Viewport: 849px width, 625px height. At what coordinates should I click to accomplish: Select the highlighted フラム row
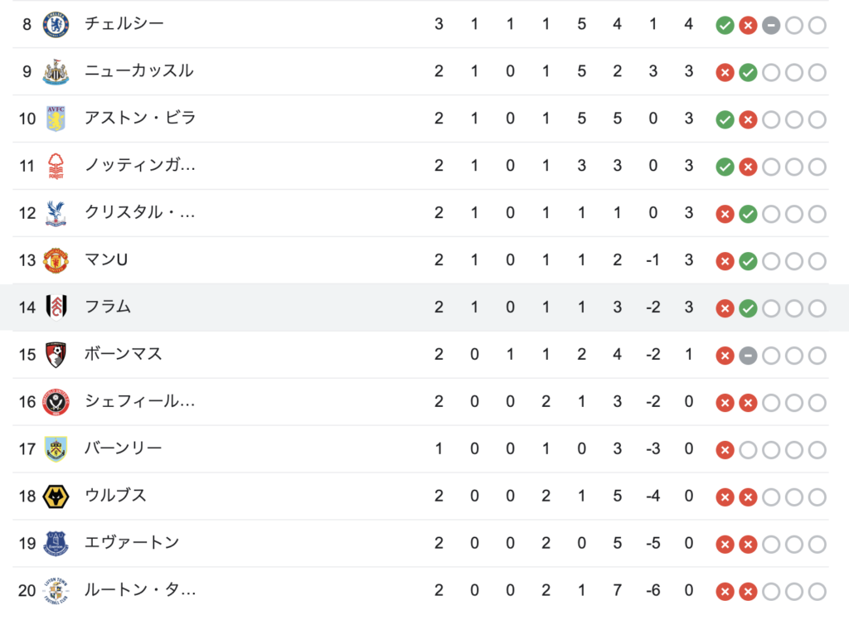point(424,308)
